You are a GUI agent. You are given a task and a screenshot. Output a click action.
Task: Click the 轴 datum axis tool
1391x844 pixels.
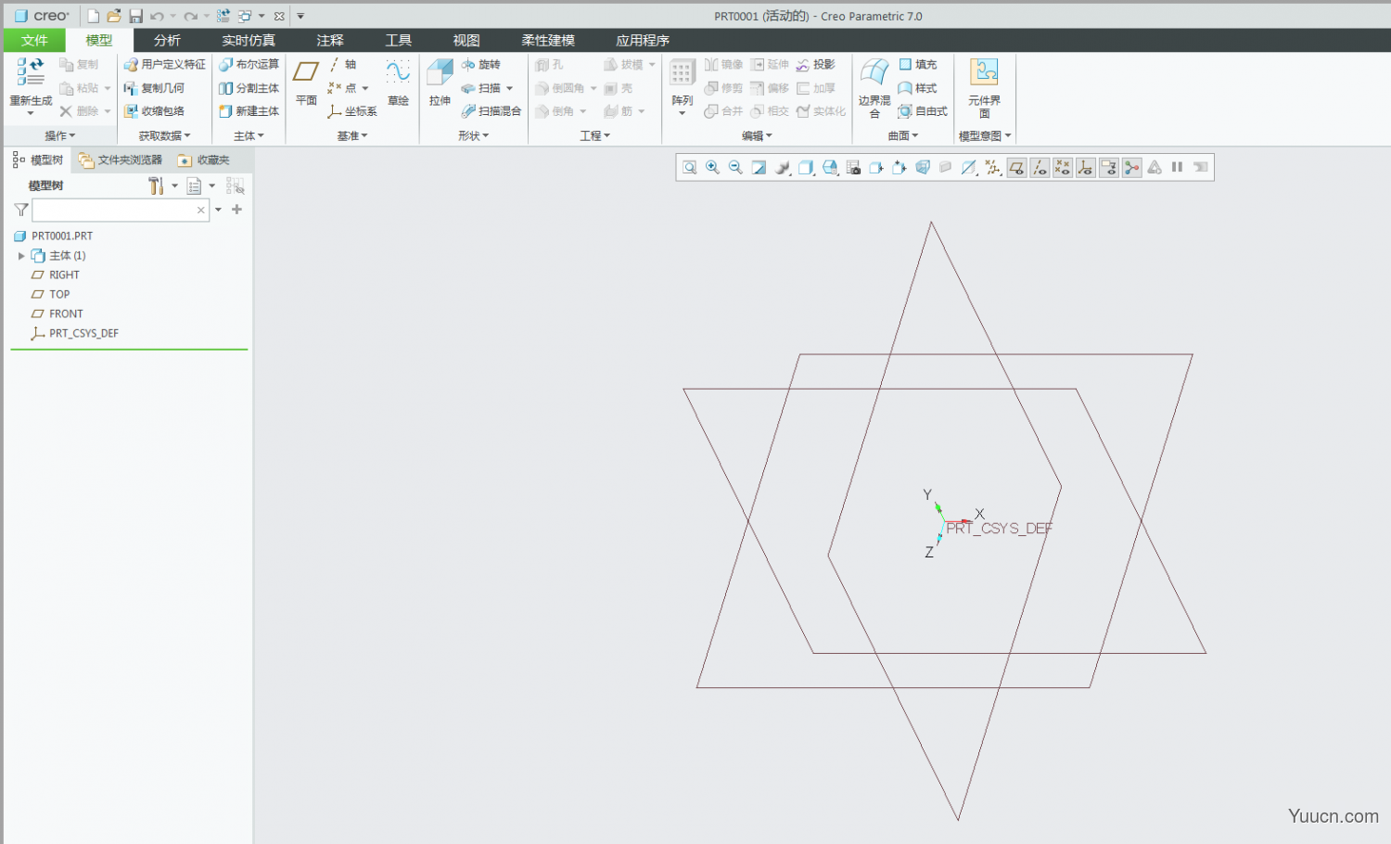[343, 64]
